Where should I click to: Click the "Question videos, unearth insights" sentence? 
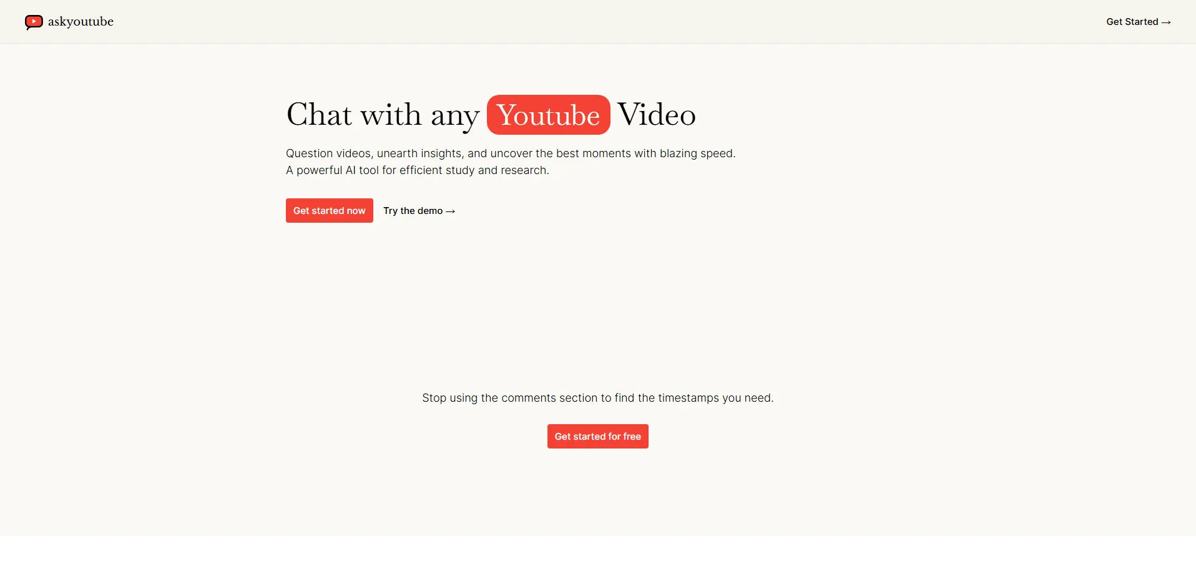pos(375,153)
